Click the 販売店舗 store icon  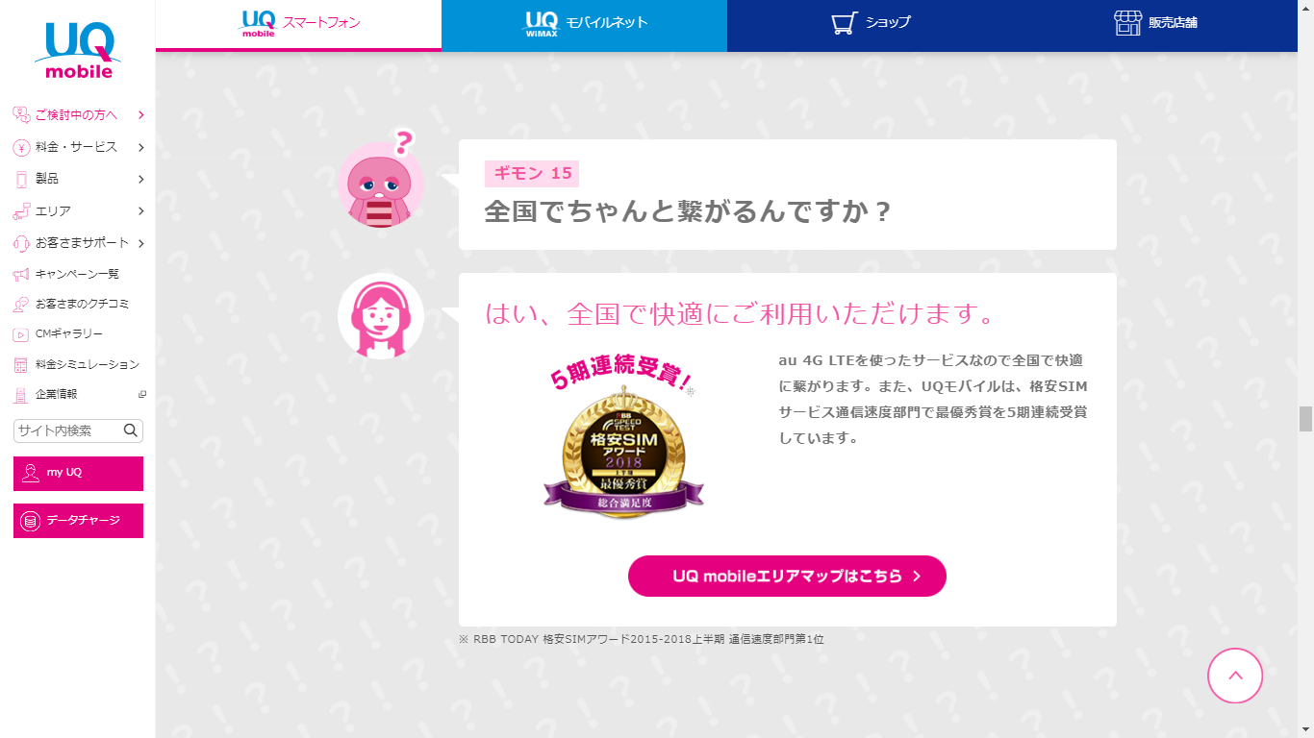[1127, 23]
